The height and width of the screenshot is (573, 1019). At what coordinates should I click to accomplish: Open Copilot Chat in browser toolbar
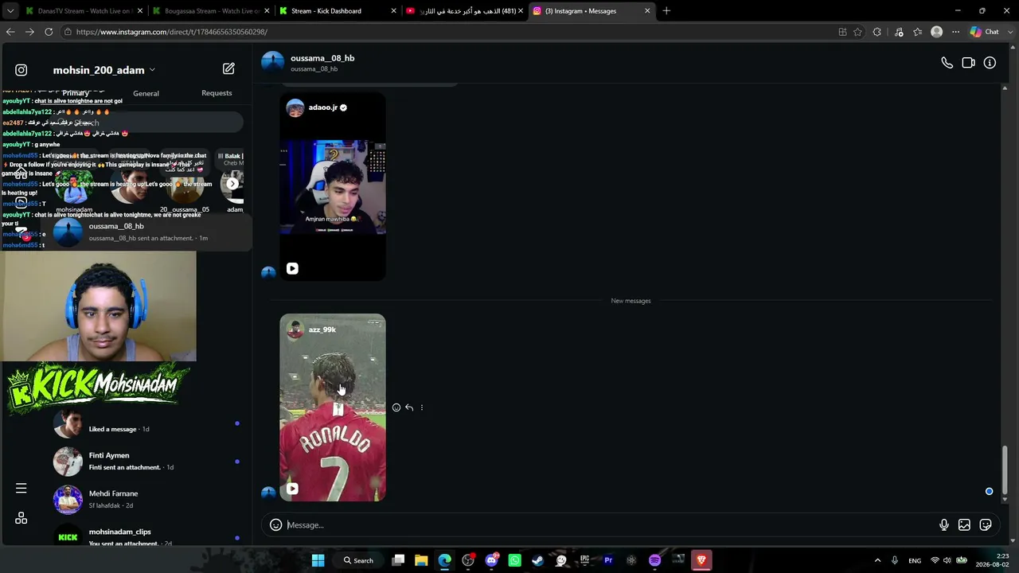click(985, 32)
